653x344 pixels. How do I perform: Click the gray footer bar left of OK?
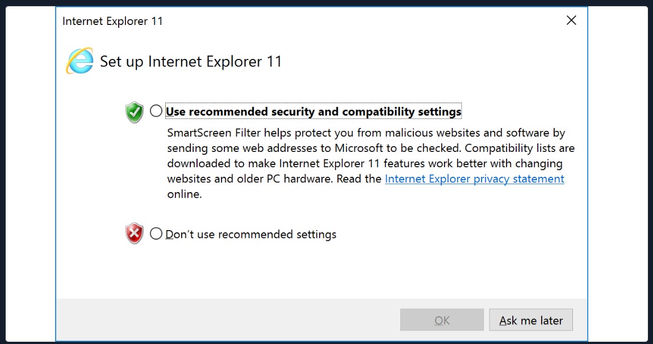point(228,320)
